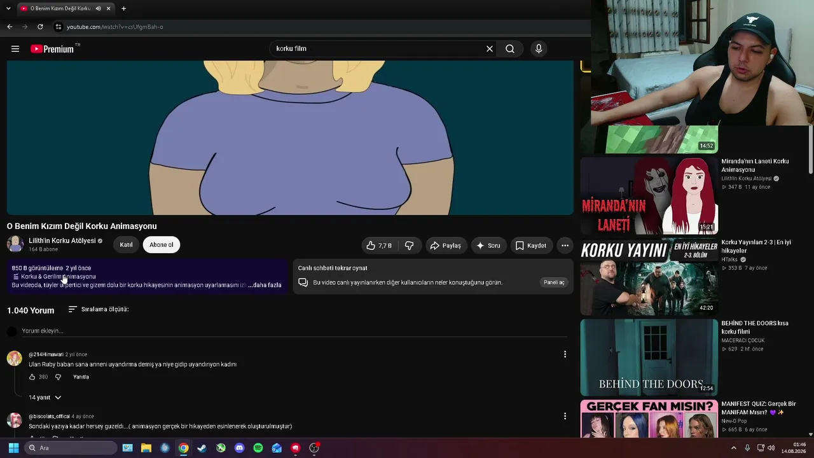Click the recommendations sidebar scrollbar
This screenshot has width=814, height=458.
[x=810, y=149]
